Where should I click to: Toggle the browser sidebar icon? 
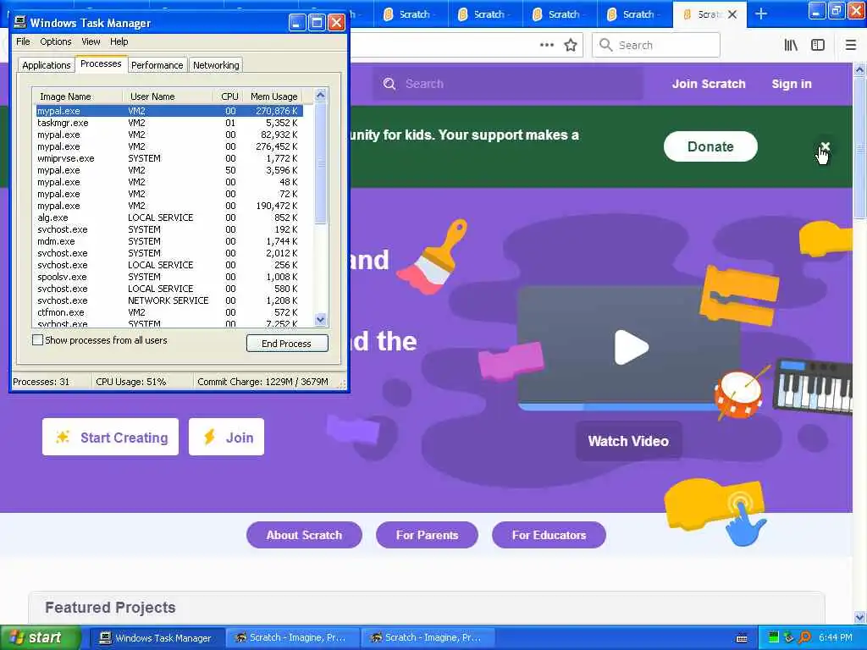point(818,46)
